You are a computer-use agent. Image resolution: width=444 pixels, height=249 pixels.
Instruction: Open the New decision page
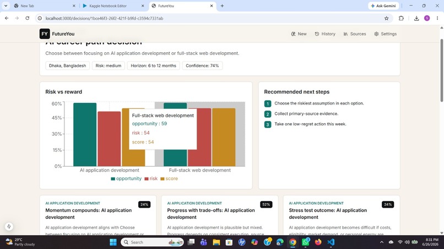299,34
